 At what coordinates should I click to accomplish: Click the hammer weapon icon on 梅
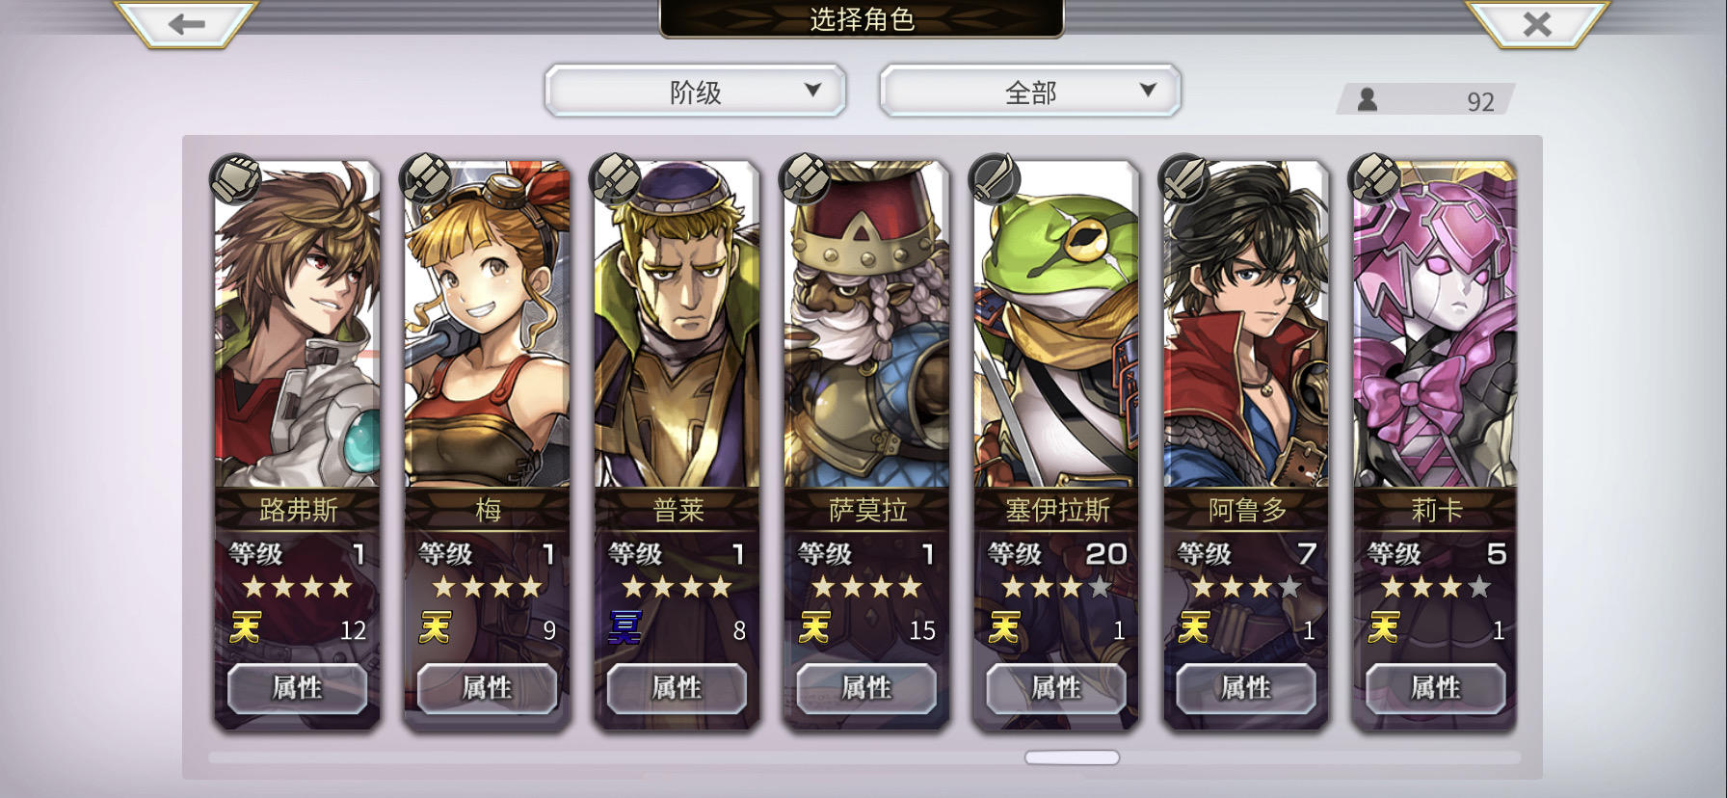click(x=426, y=178)
